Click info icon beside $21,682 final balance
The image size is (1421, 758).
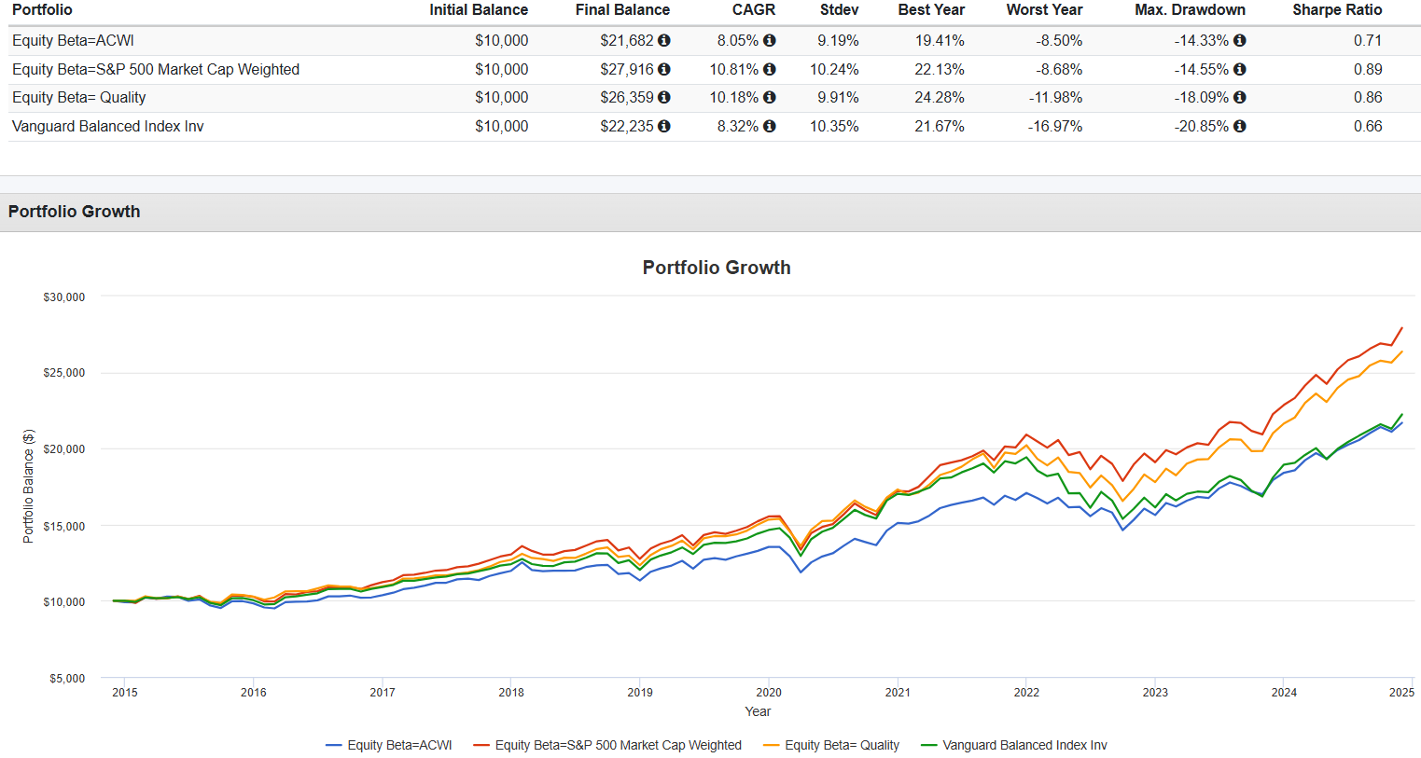pos(663,41)
